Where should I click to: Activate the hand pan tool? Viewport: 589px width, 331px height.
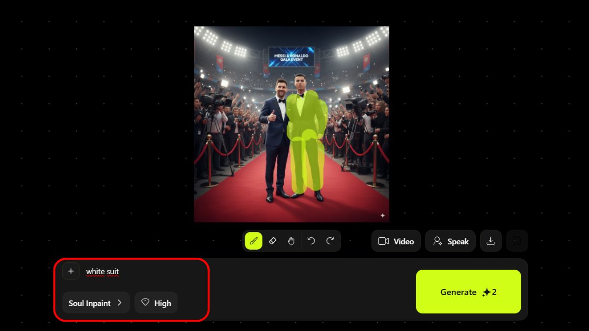coord(291,241)
